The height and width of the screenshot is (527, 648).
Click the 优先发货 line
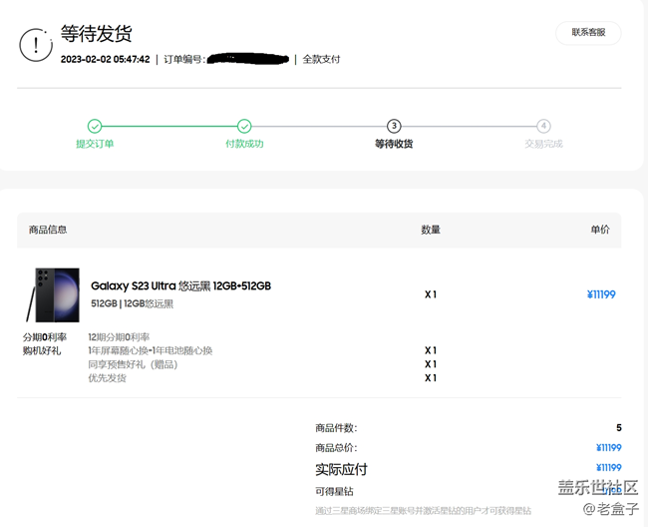(107, 378)
